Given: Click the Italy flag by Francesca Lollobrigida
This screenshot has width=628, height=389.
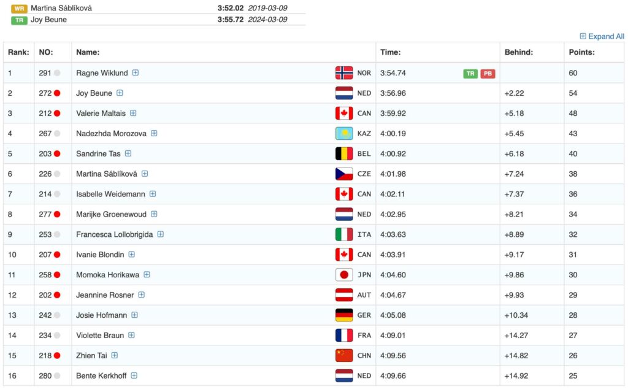Looking at the screenshot, I should [x=344, y=234].
